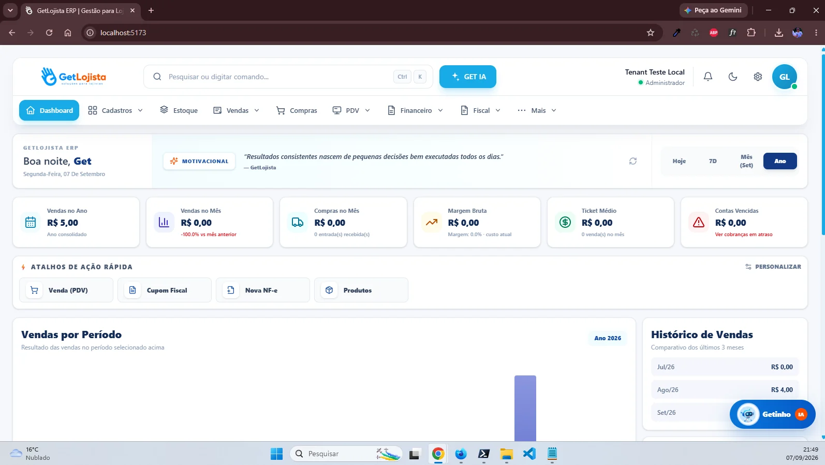Click PERSONALIZAR shortcuts link
Viewport: 825px width, 465px height.
(773, 267)
